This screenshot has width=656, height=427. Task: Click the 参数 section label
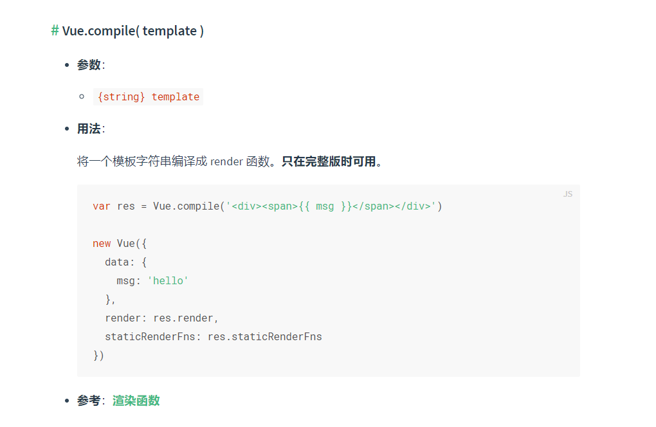pyautogui.click(x=89, y=65)
